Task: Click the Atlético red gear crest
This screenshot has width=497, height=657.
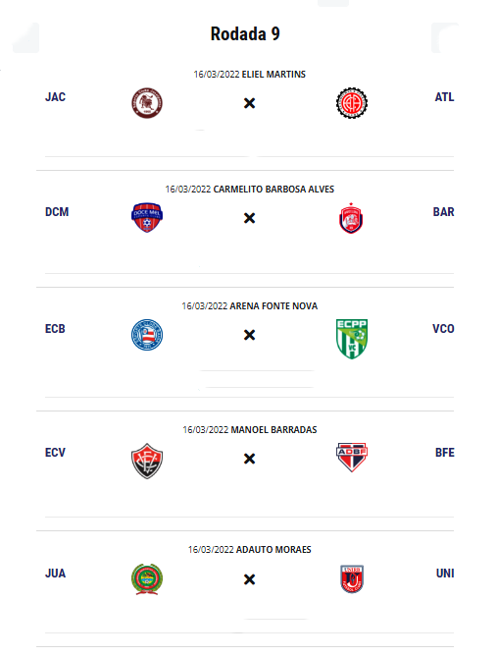Action: (352, 103)
